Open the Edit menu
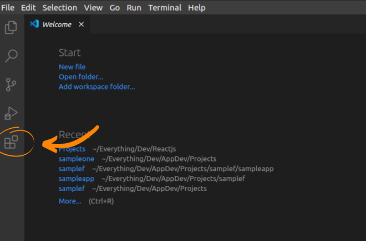Image resolution: width=366 pixels, height=241 pixels. point(28,8)
